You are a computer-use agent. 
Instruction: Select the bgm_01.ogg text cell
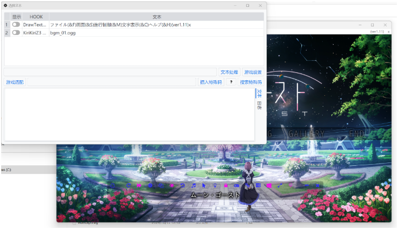(x=156, y=33)
